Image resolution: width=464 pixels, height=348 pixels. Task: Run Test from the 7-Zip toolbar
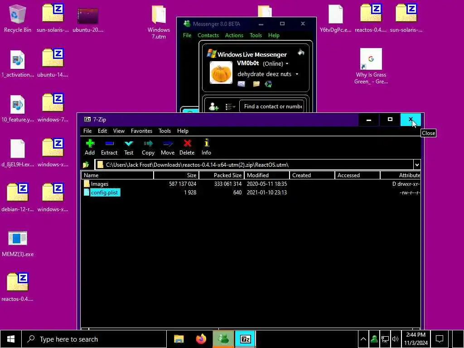tap(129, 147)
